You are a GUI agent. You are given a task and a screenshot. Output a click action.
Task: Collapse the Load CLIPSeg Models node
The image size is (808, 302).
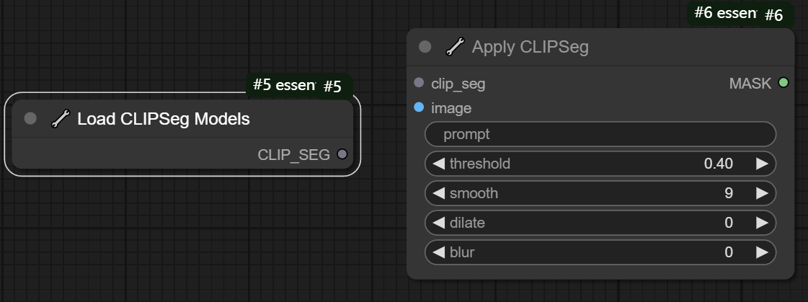(30, 119)
